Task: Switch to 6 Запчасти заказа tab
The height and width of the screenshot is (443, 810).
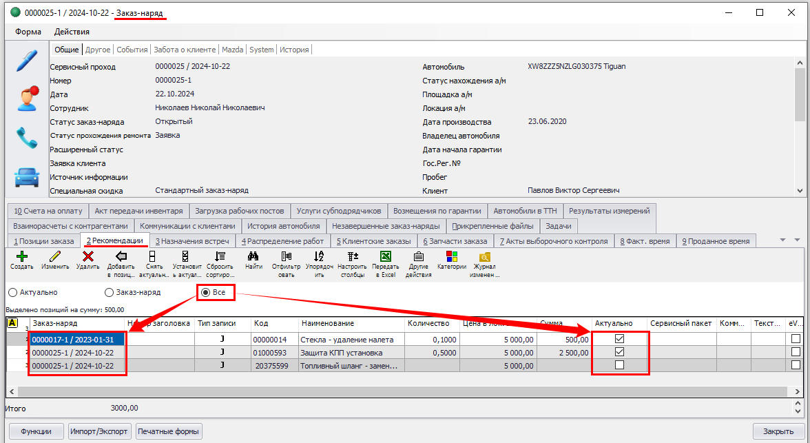Action: coord(455,241)
